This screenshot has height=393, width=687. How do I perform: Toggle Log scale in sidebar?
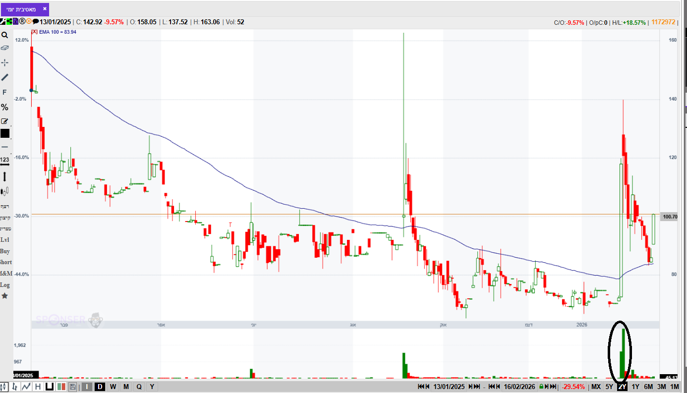(5, 285)
